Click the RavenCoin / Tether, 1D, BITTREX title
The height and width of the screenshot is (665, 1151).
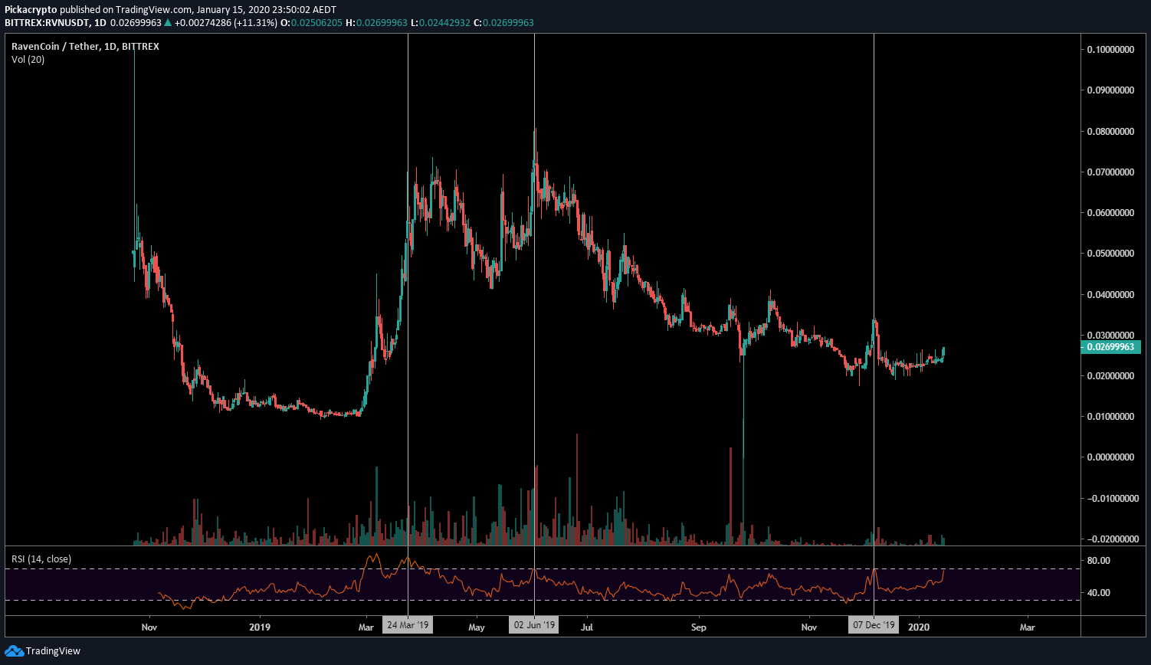(86, 47)
